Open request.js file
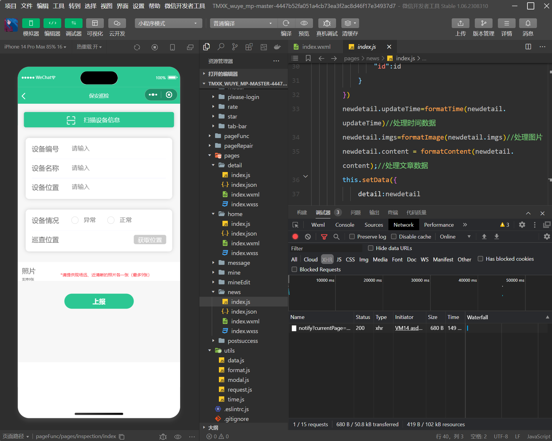The width and height of the screenshot is (552, 441). tap(240, 390)
